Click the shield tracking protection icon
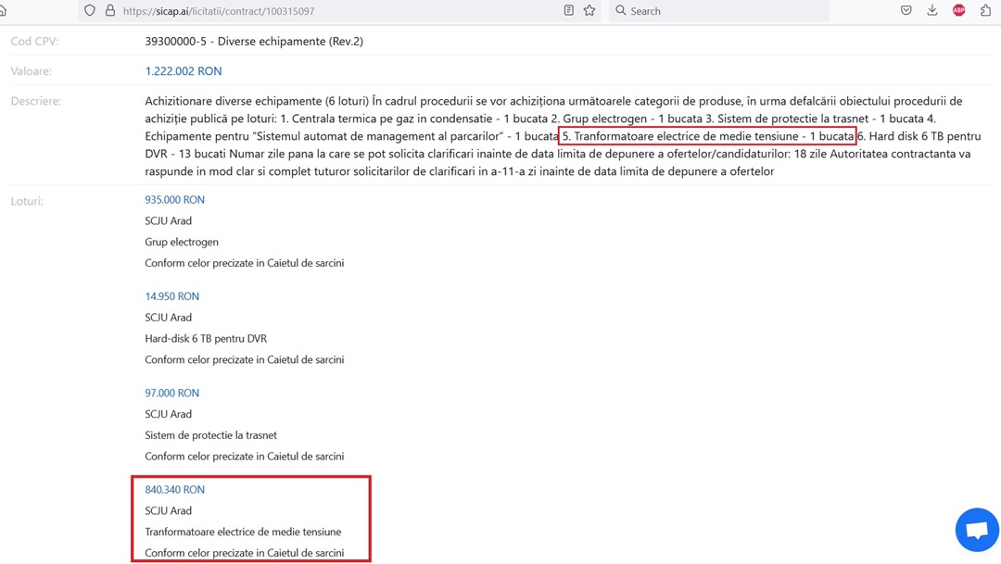The width and height of the screenshot is (1001, 564). pos(90,11)
